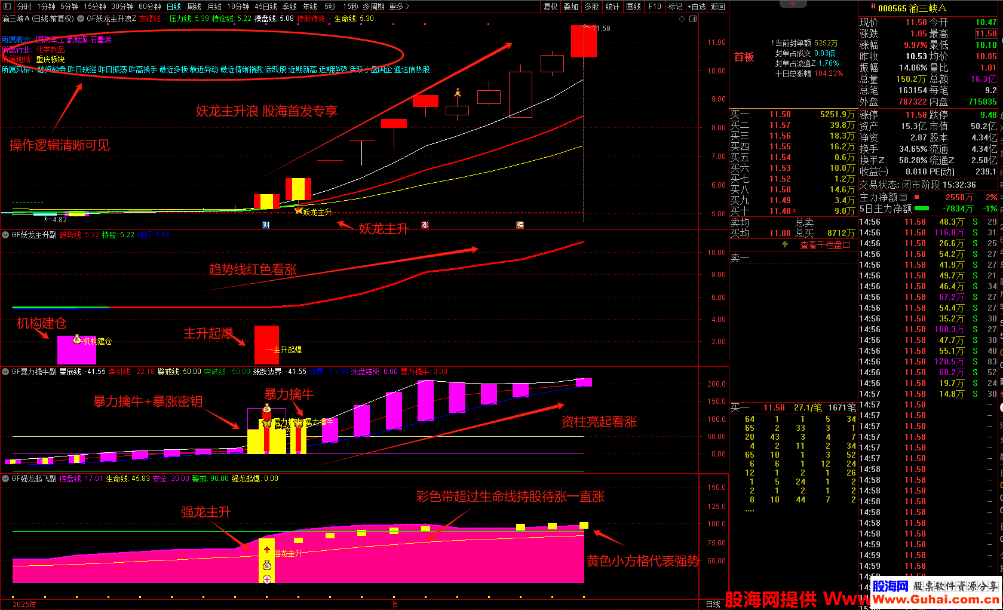
Task: Click the lightning icon beside 查看千档盘口
Action: tap(786, 245)
